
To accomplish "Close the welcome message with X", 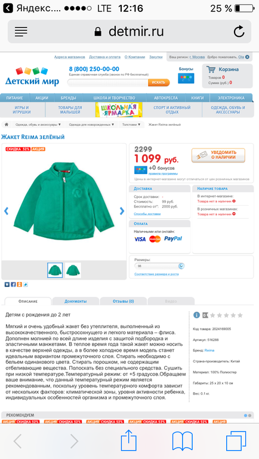I will pyautogui.click(x=247, y=57).
